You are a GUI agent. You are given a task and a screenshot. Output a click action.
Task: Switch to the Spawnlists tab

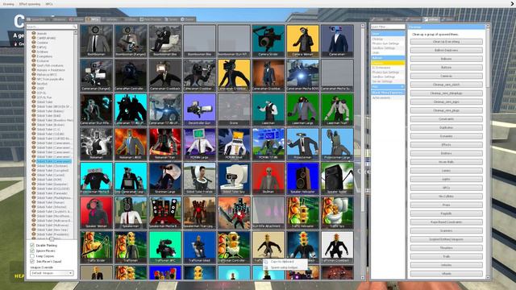(36, 19)
